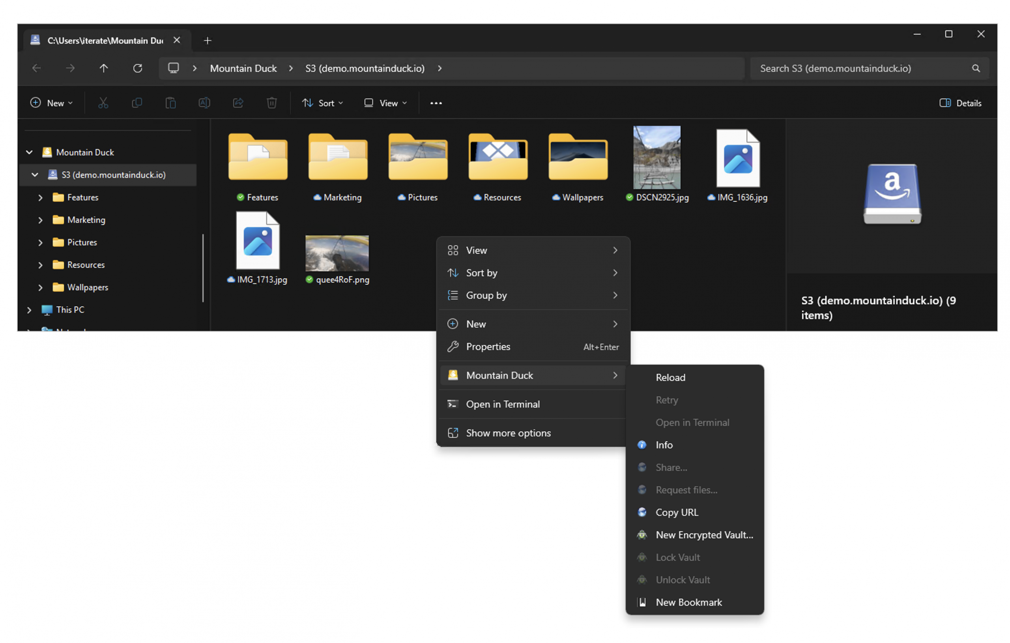Viewport: 1010px width, 643px height.
Task: Go back with the left arrow
Action: pyautogui.click(x=37, y=68)
